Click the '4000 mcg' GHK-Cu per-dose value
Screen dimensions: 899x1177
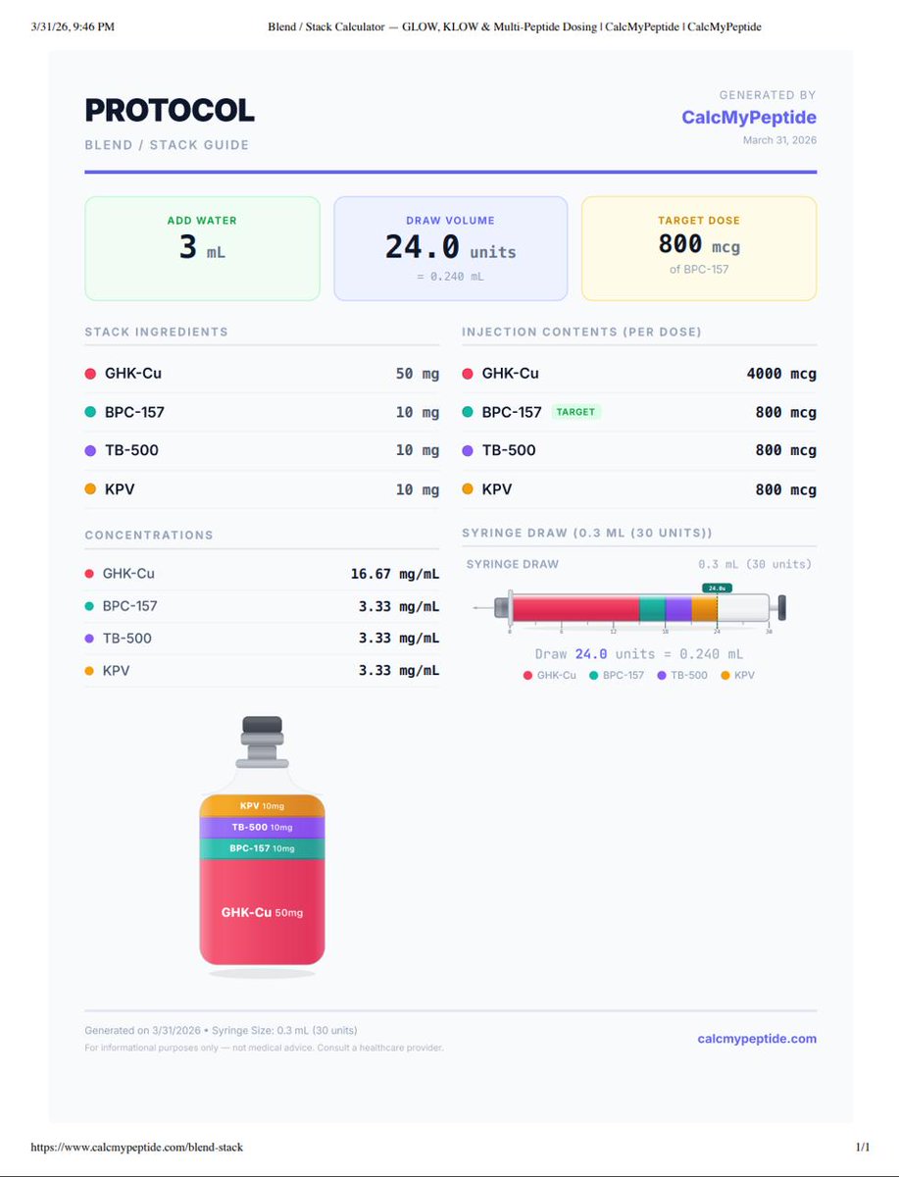[x=780, y=374]
